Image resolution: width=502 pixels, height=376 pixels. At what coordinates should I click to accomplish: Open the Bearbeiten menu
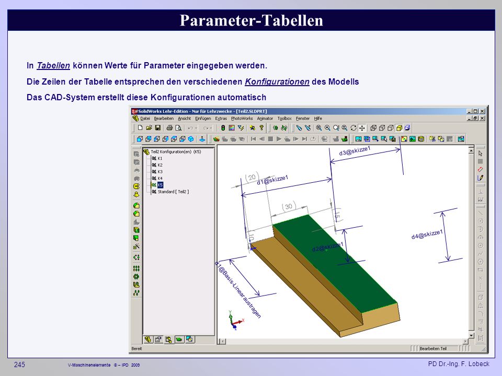pos(164,119)
